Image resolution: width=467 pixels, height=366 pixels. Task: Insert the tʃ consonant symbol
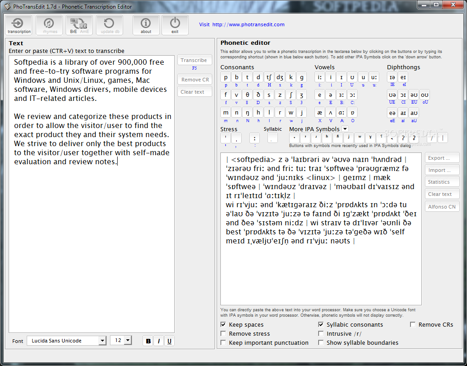(x=269, y=77)
